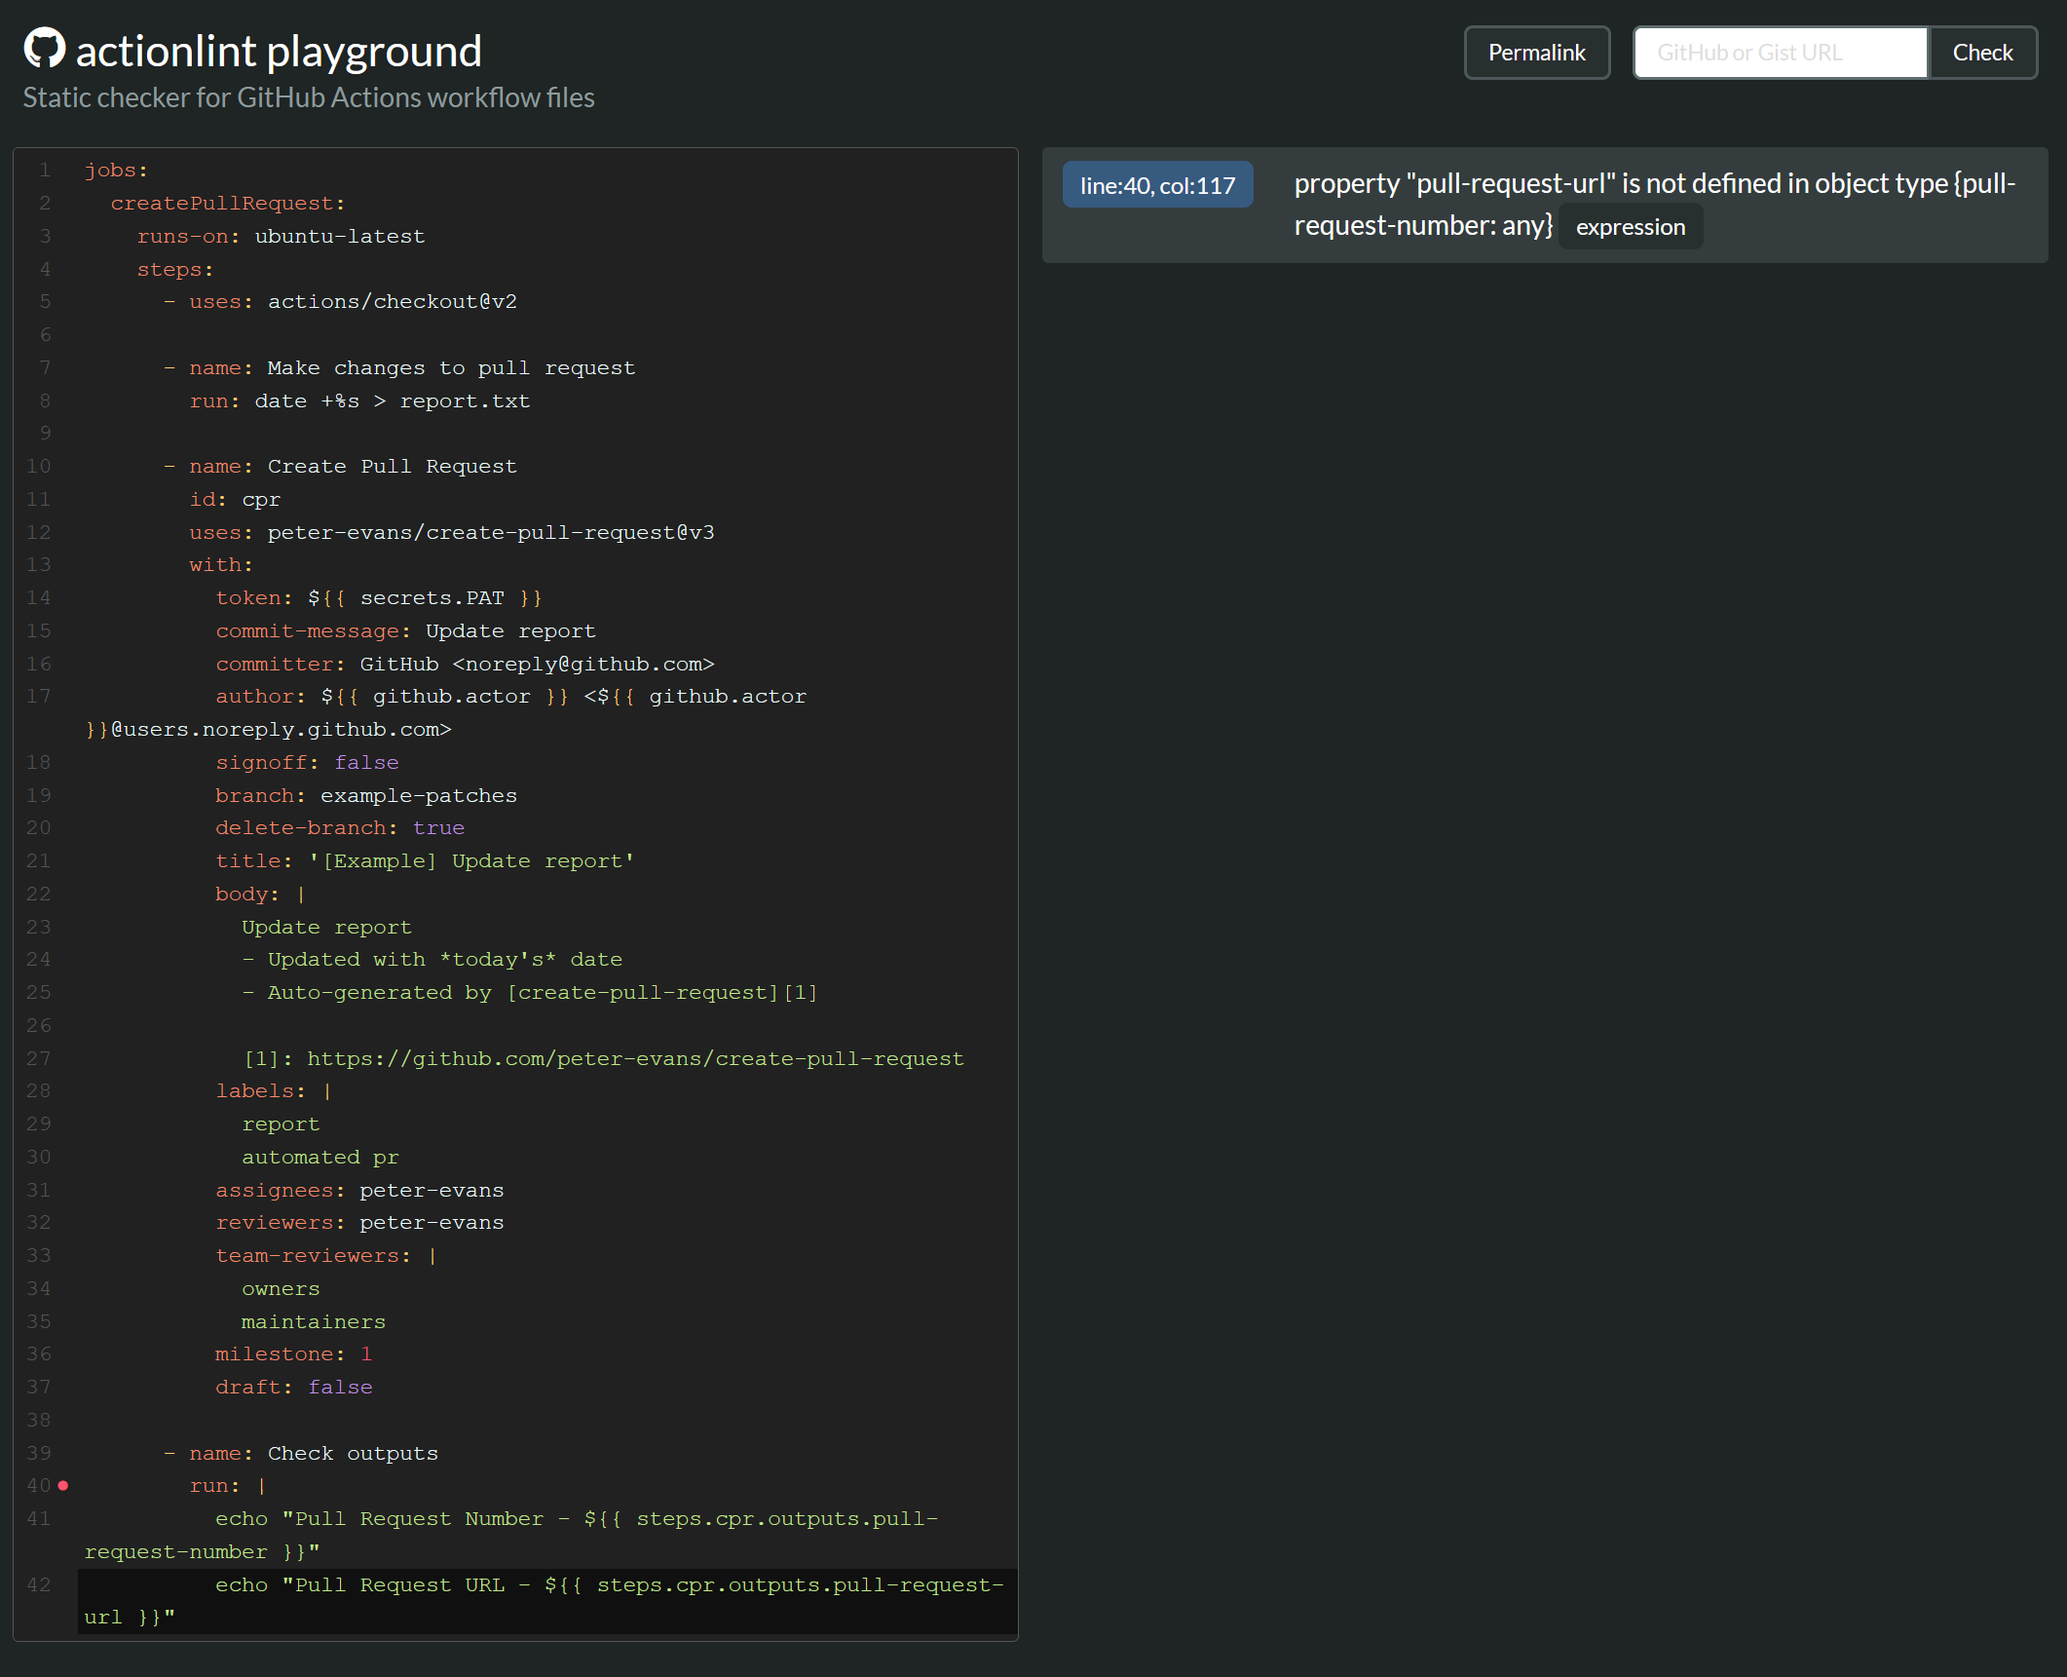Viewport: 2067px width, 1677px height.
Task: Click the secrets.PAT token value on line 14
Action: click(x=432, y=597)
